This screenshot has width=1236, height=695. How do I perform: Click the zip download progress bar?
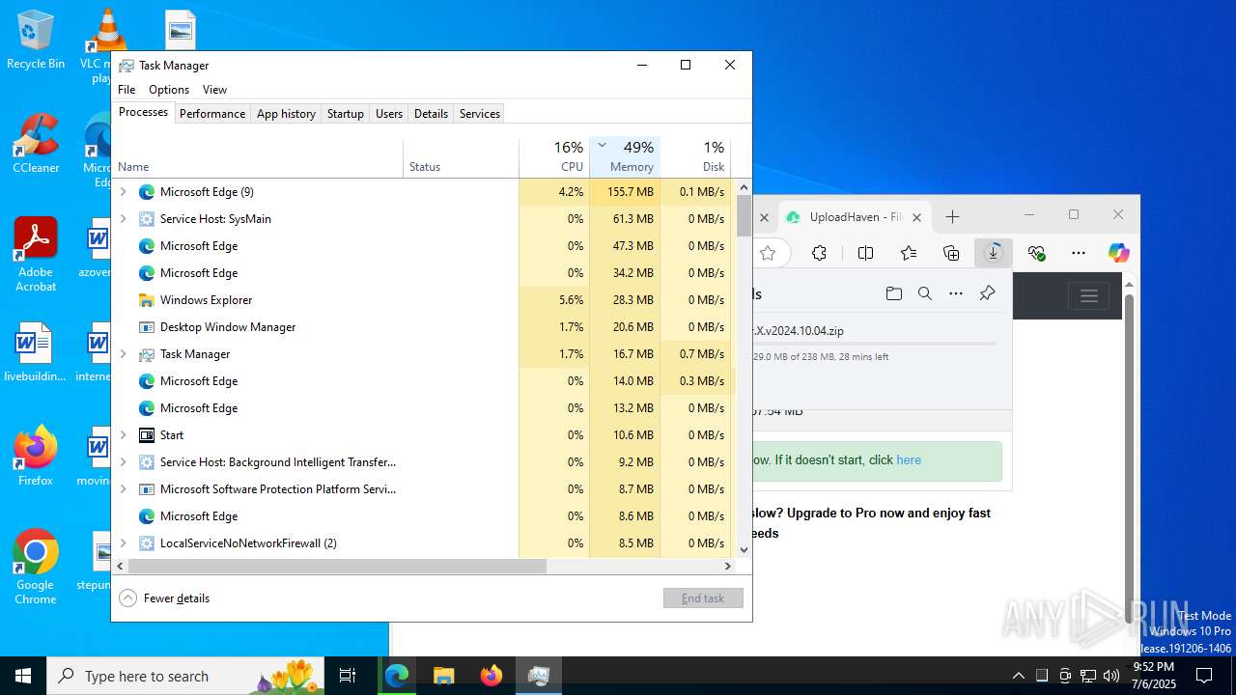coord(875,344)
